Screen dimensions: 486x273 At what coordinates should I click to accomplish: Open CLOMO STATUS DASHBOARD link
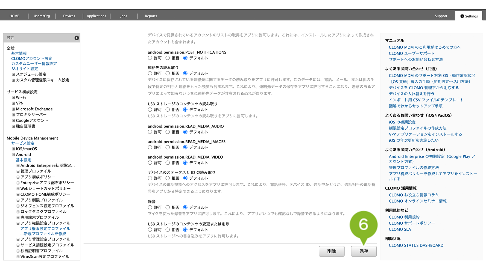[416, 245]
